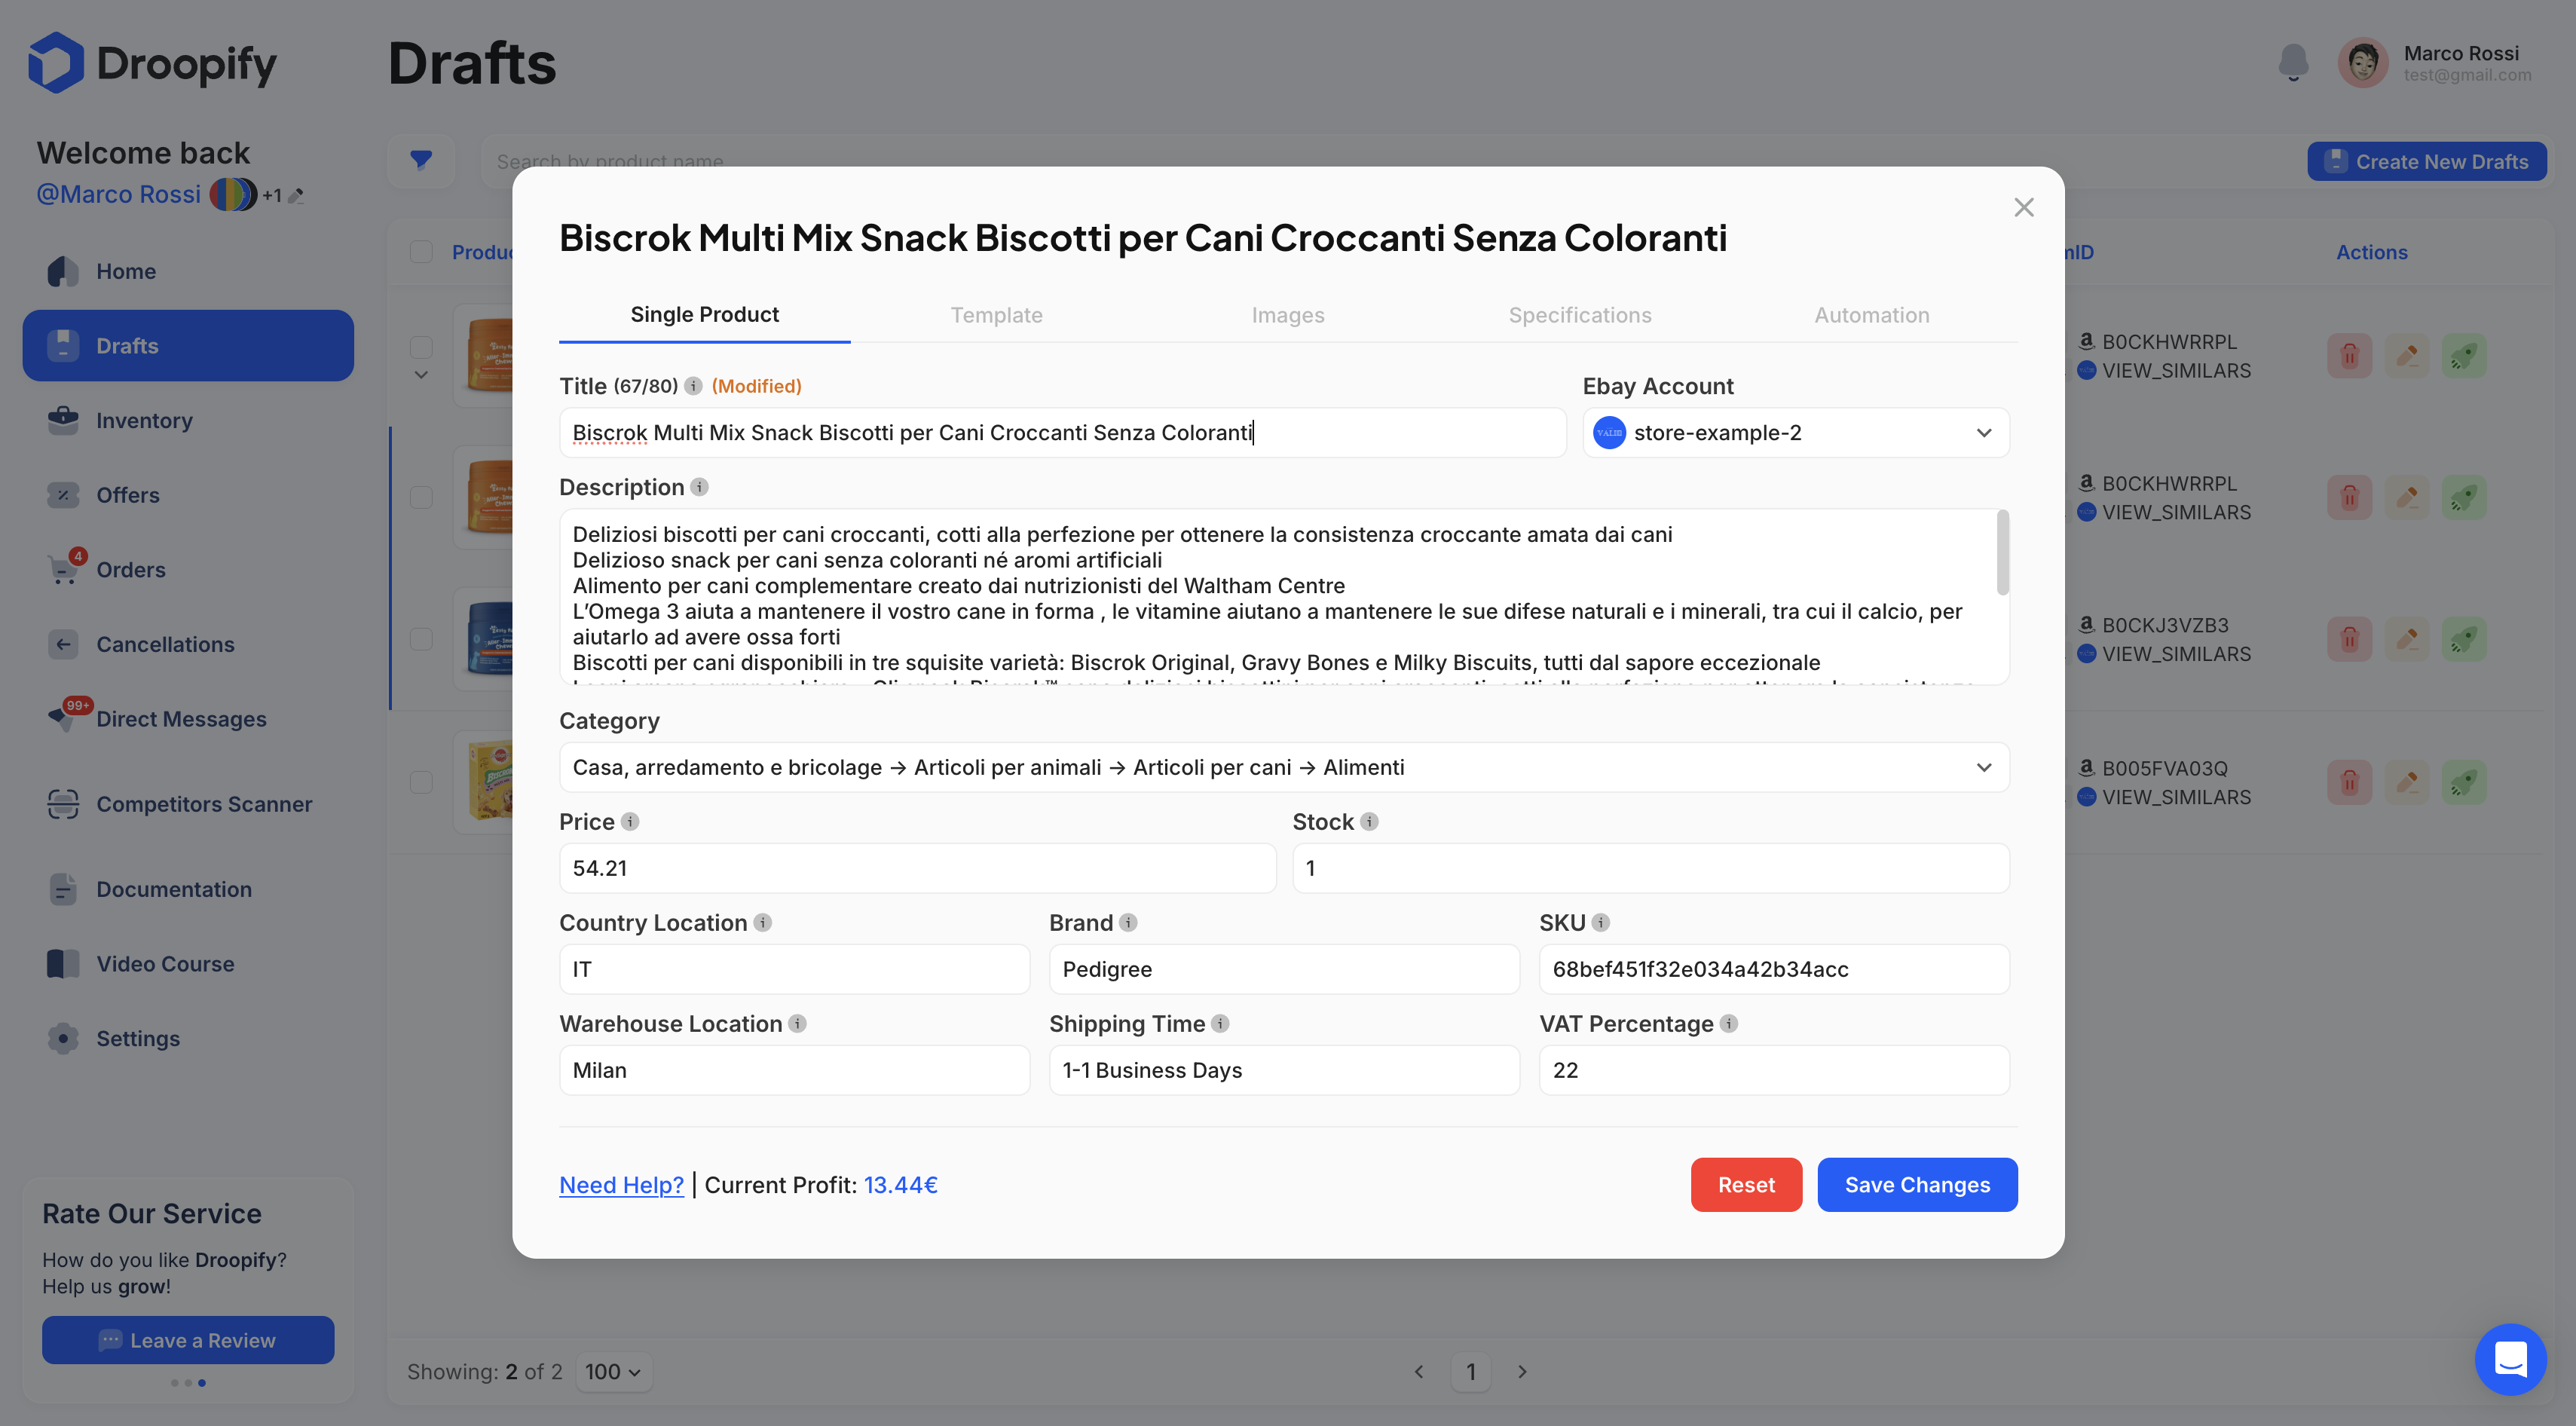
Task: Click into the Title input field
Action: (x=1062, y=432)
